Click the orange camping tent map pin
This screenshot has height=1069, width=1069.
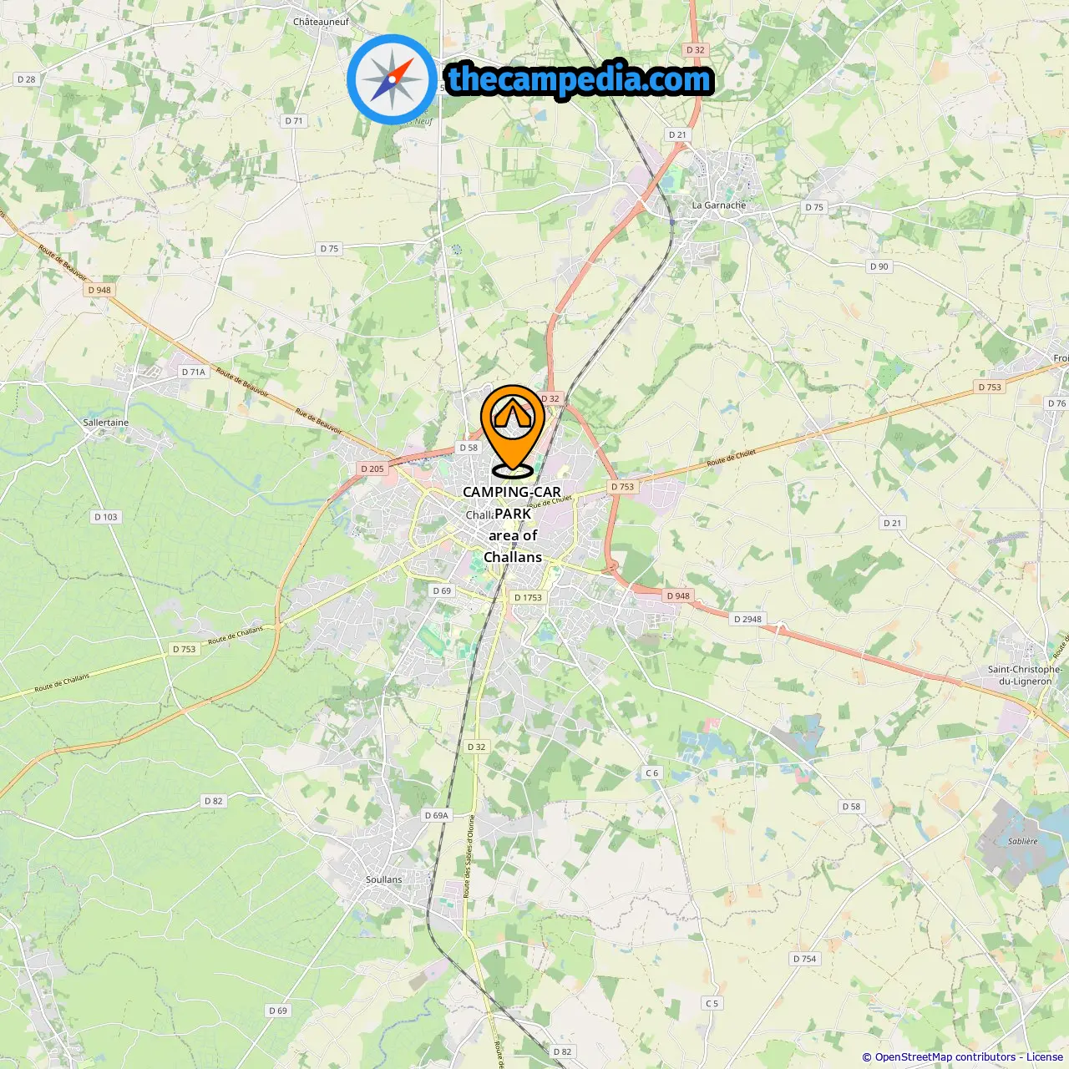point(512,430)
